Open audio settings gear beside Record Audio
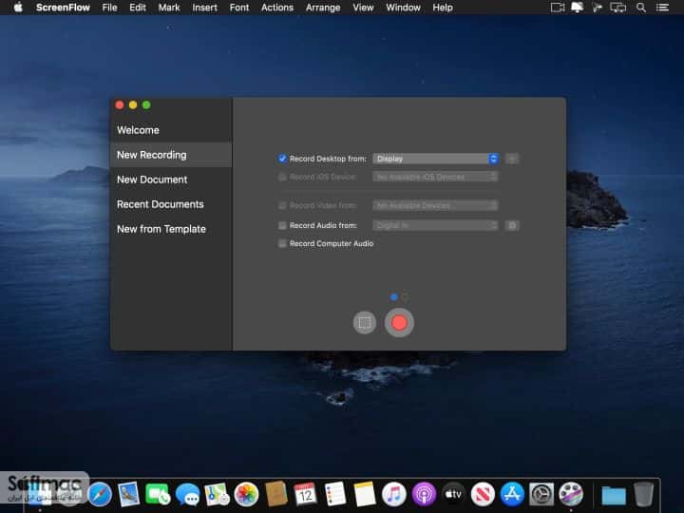The height and width of the screenshot is (513, 684). (x=512, y=225)
